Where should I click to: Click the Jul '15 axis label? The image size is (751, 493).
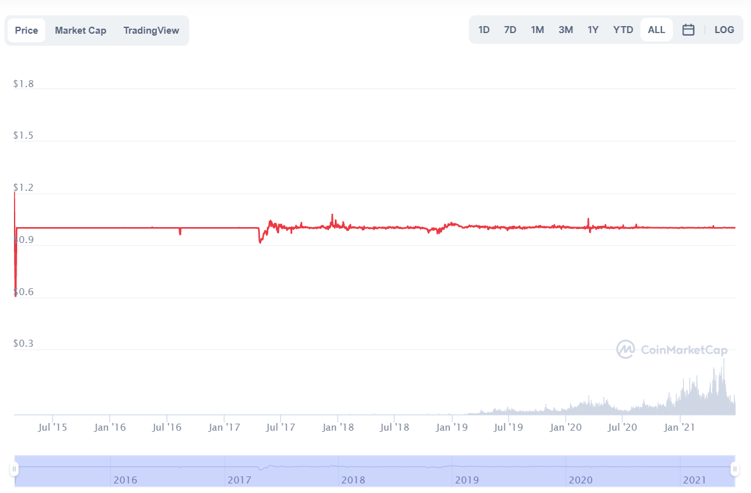pos(53,427)
